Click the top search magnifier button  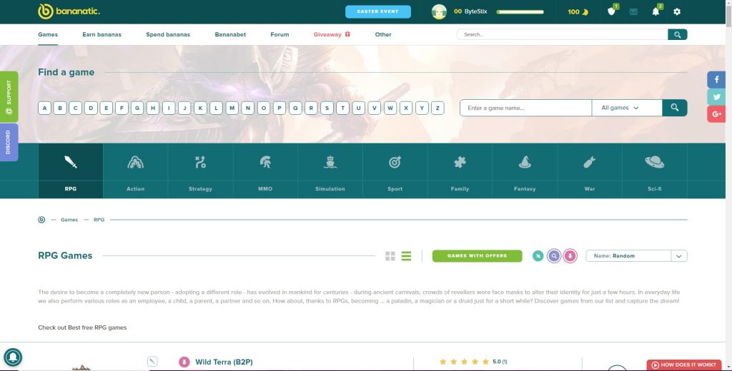[678, 34]
